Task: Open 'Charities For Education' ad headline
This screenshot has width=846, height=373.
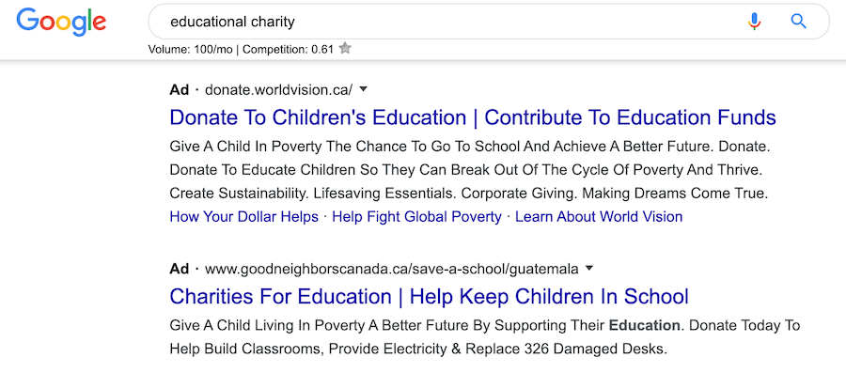Action: pos(429,297)
